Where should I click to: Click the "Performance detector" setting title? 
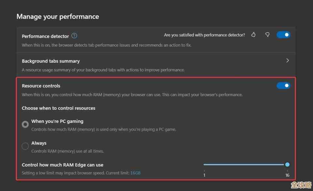tap(45, 36)
